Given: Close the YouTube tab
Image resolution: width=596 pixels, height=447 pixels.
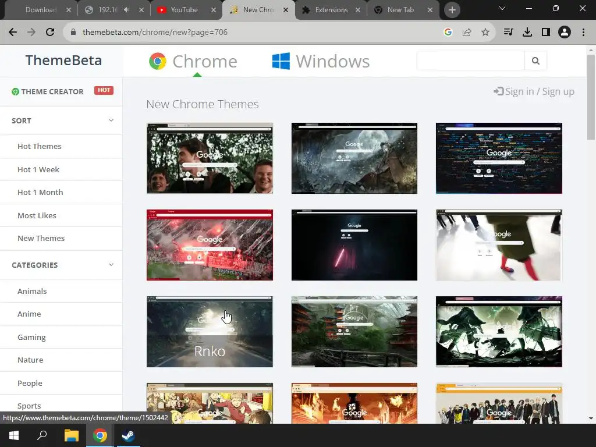Looking at the screenshot, I should pos(214,10).
